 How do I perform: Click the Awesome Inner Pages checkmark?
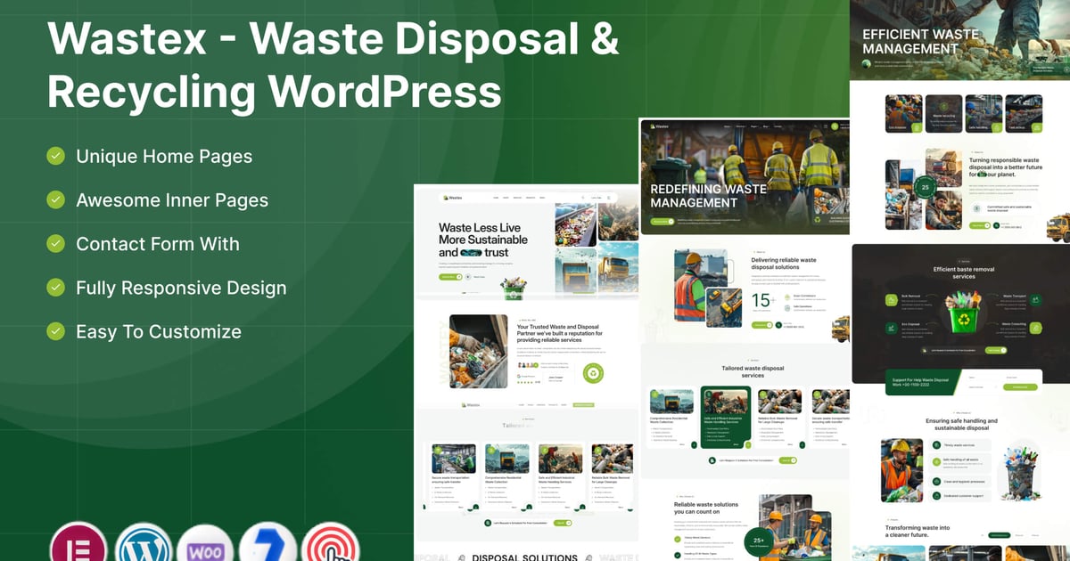pos(56,199)
